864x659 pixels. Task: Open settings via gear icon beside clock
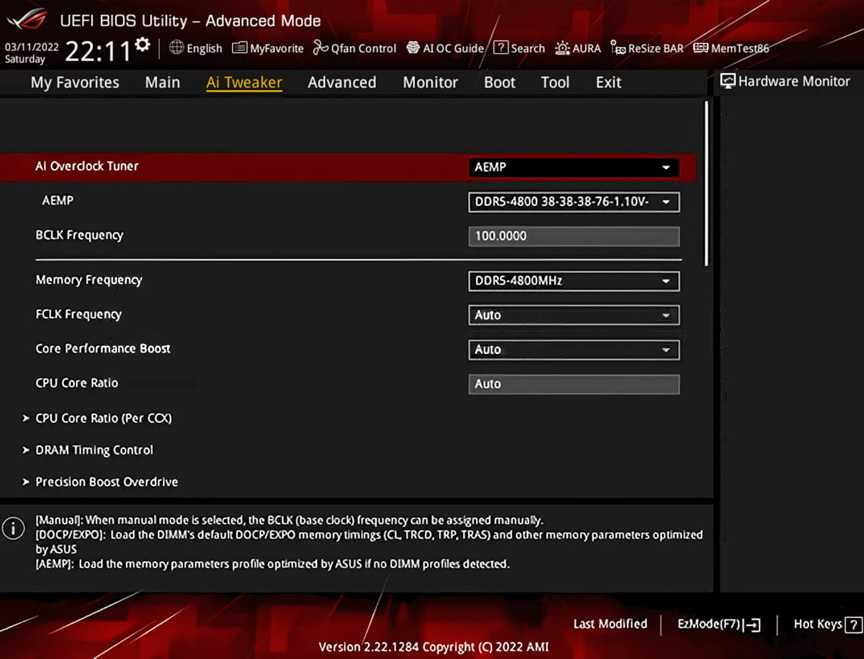coord(143,45)
